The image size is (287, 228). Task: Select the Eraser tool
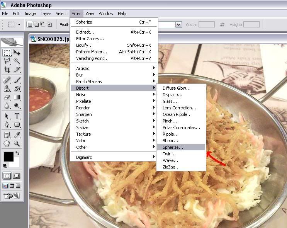click(7, 97)
